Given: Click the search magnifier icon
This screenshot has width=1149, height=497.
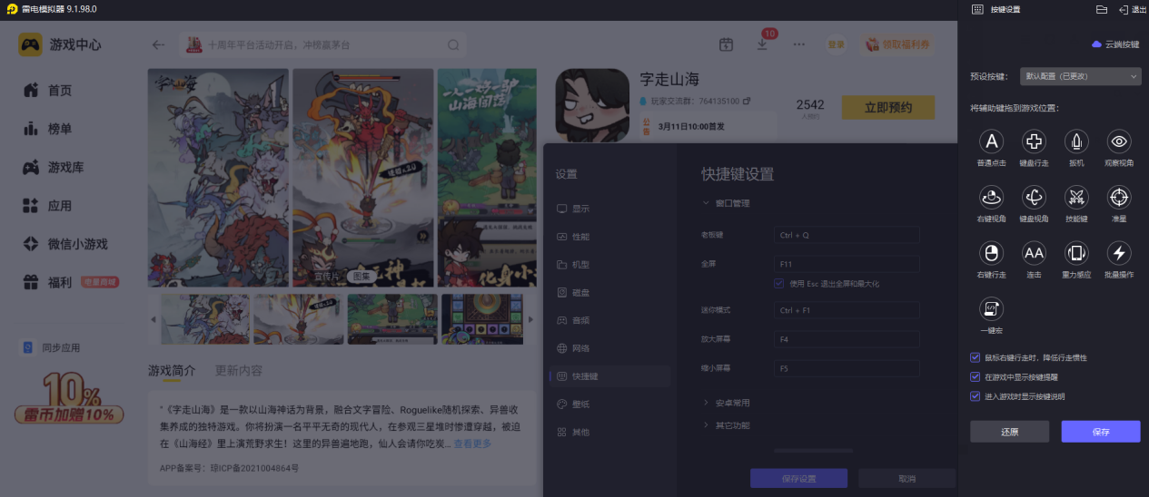Looking at the screenshot, I should click(453, 44).
